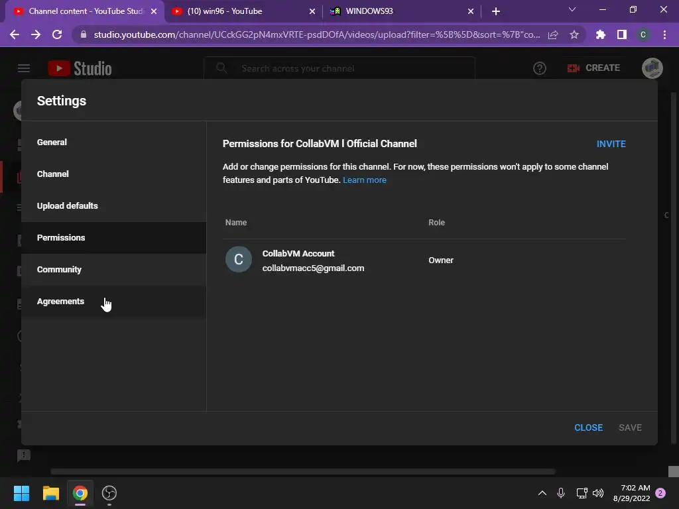This screenshot has height=509, width=679.
Task: Click the network tray icon
Action: [582, 493]
